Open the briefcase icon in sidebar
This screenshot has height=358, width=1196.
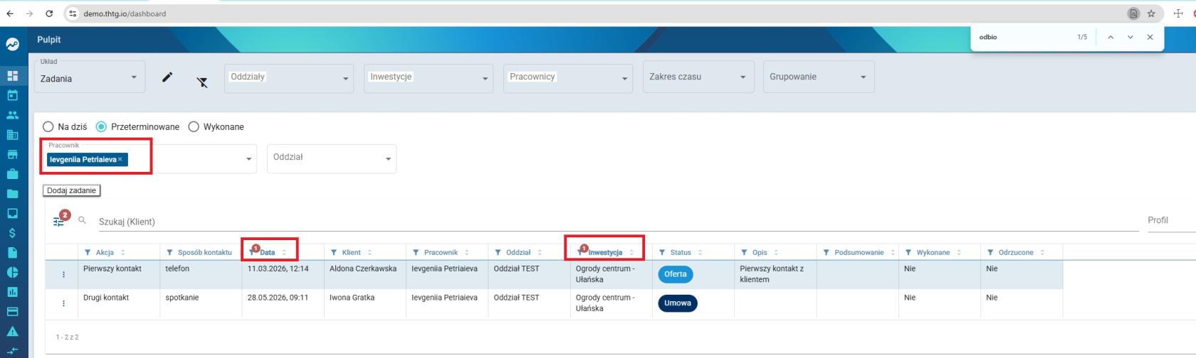pyautogui.click(x=12, y=174)
